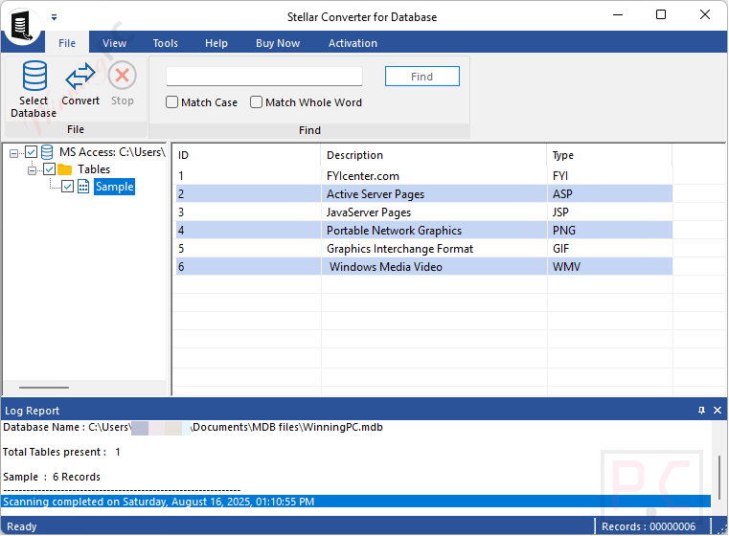Click the Ready status text

pyautogui.click(x=22, y=526)
